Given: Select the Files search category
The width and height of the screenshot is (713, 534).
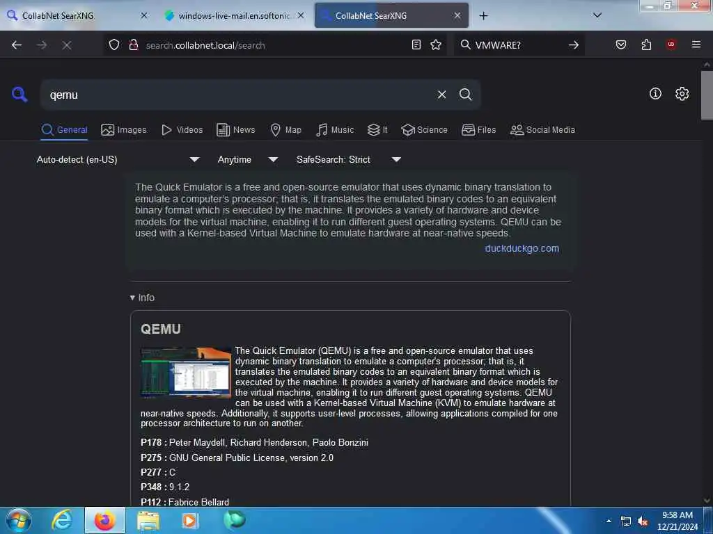Looking at the screenshot, I should [x=479, y=130].
